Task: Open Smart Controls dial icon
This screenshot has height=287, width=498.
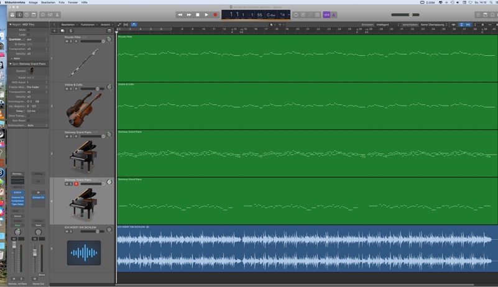Action: tap(43, 15)
